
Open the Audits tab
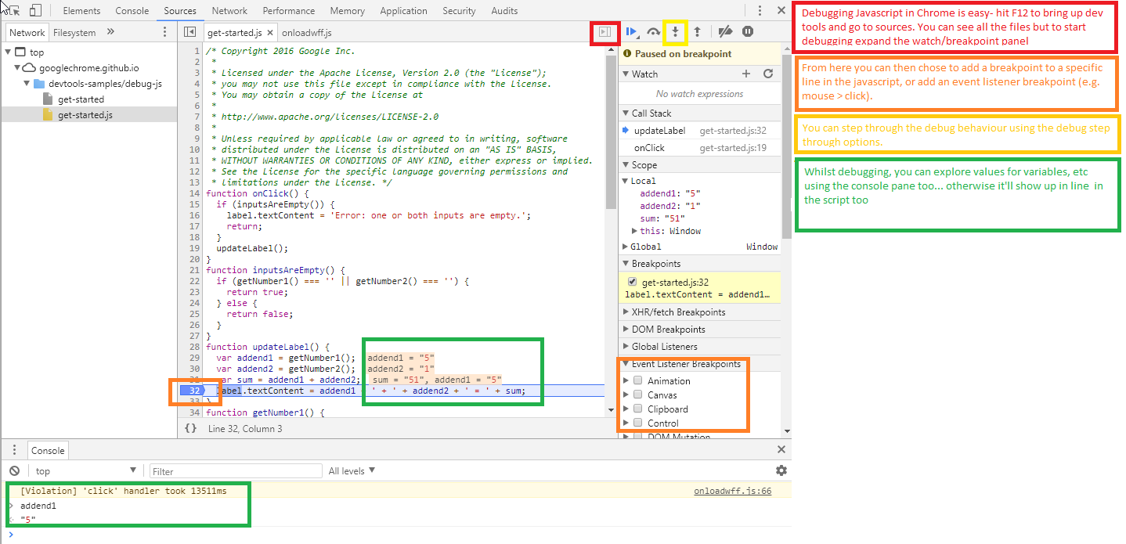coord(504,11)
